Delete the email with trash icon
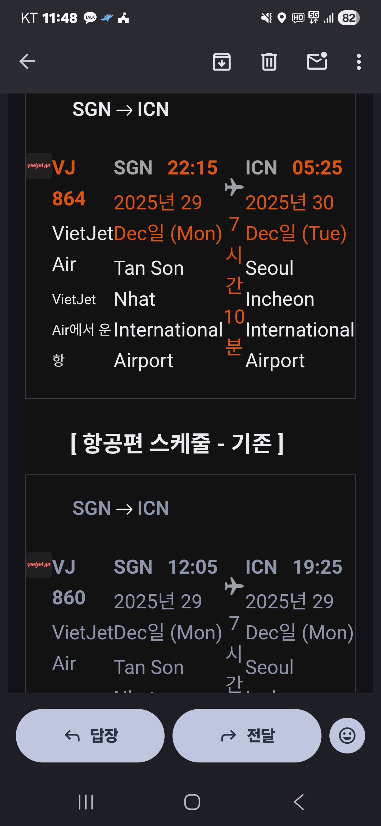This screenshot has width=381, height=826. pyautogui.click(x=269, y=61)
